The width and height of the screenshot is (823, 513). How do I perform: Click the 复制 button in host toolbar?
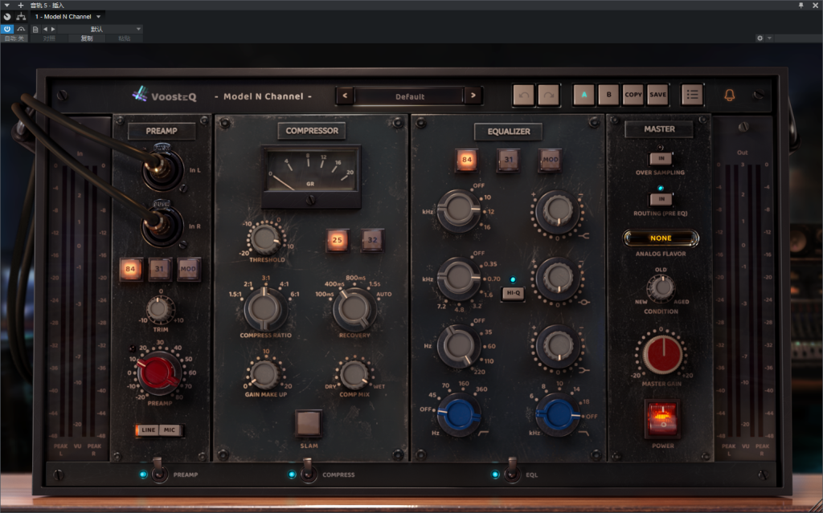[87, 39]
